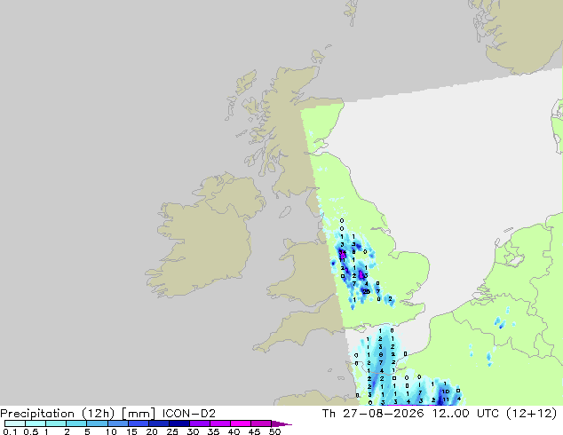Click the above-50 arrow end of legend
The width and height of the screenshot is (563, 435).
coord(281,423)
